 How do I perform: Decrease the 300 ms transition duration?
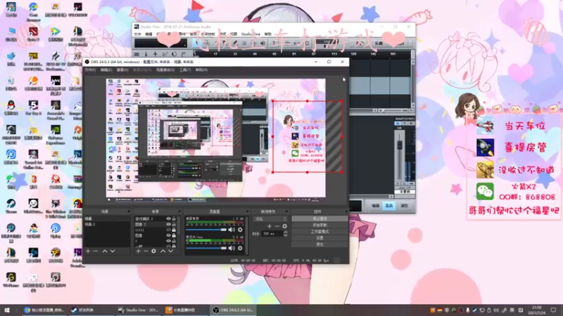coord(286,235)
